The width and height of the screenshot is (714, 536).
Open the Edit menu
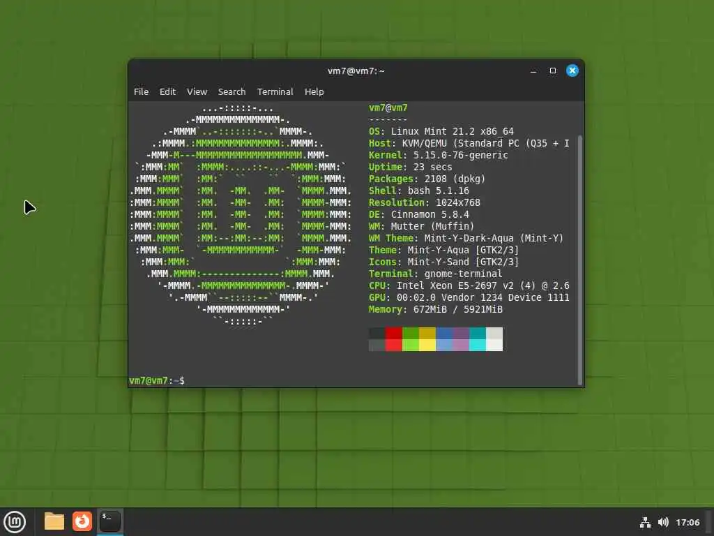[167, 91]
